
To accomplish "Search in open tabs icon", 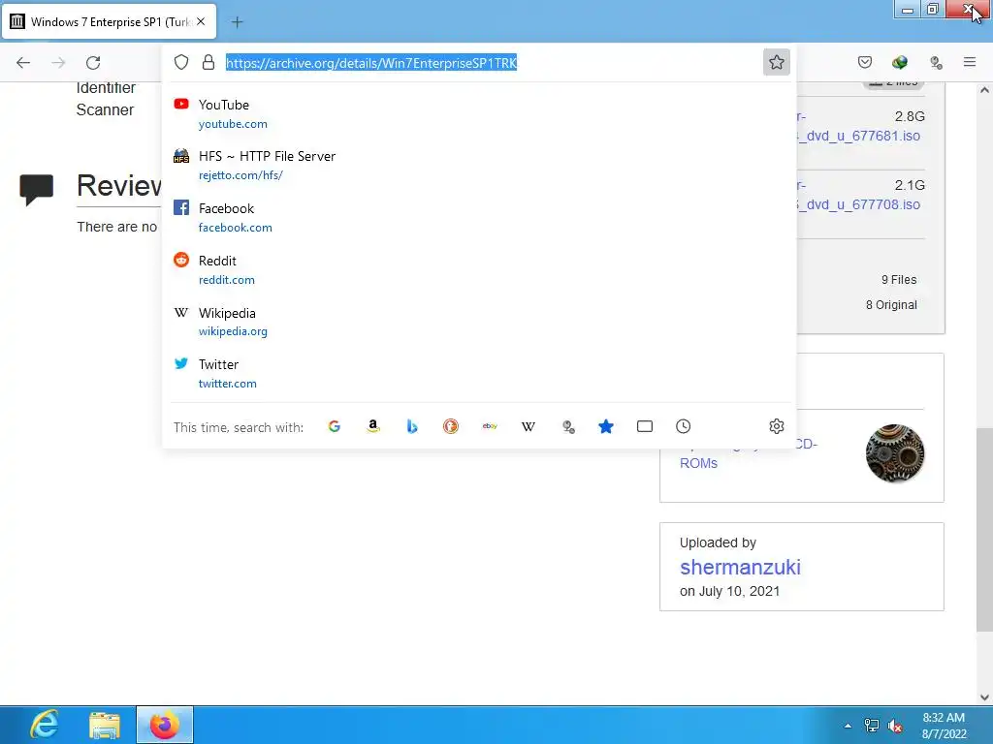I will click(x=645, y=426).
